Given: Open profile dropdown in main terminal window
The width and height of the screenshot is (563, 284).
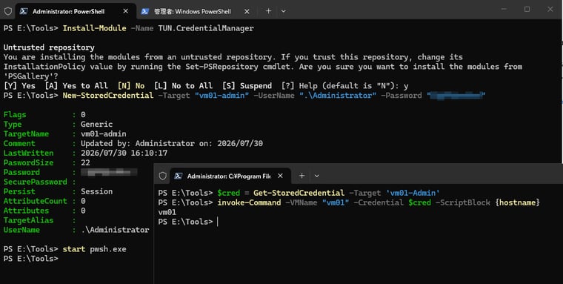Looking at the screenshot, I should click(x=283, y=11).
